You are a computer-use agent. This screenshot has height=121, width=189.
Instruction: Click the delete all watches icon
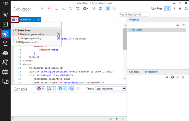pos(183,25)
